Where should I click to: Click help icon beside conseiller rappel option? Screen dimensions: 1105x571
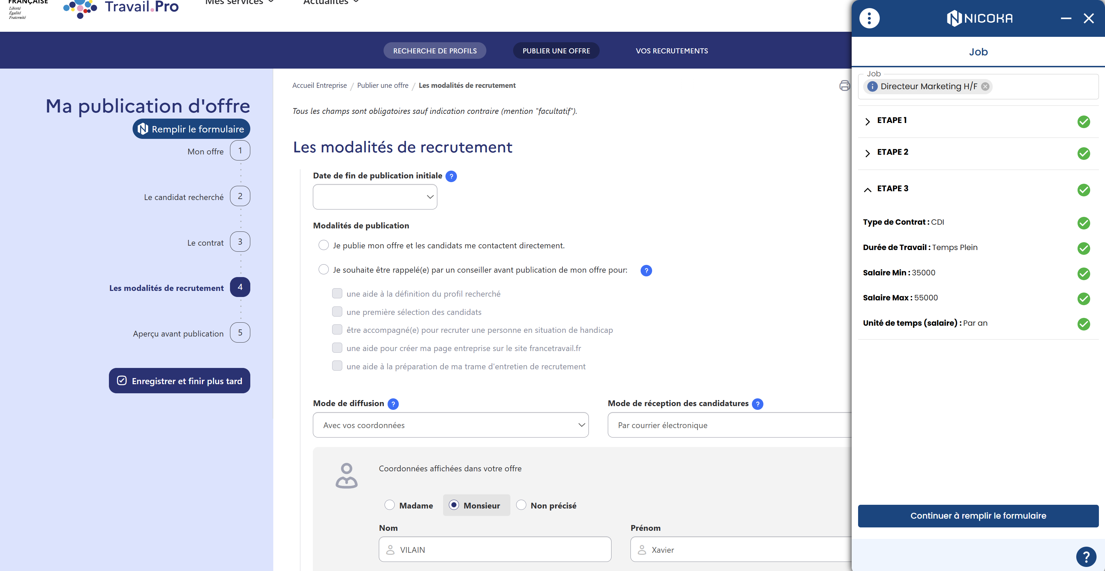pos(646,270)
